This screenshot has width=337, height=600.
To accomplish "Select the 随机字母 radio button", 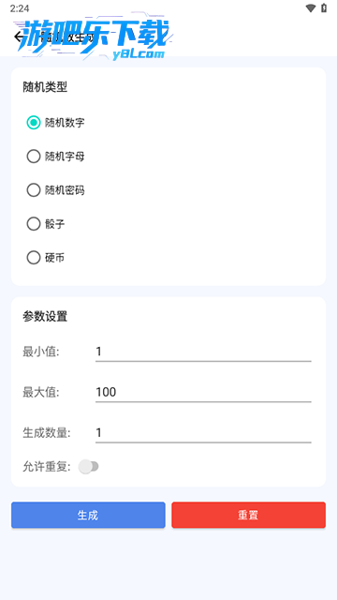I will 34,157.
